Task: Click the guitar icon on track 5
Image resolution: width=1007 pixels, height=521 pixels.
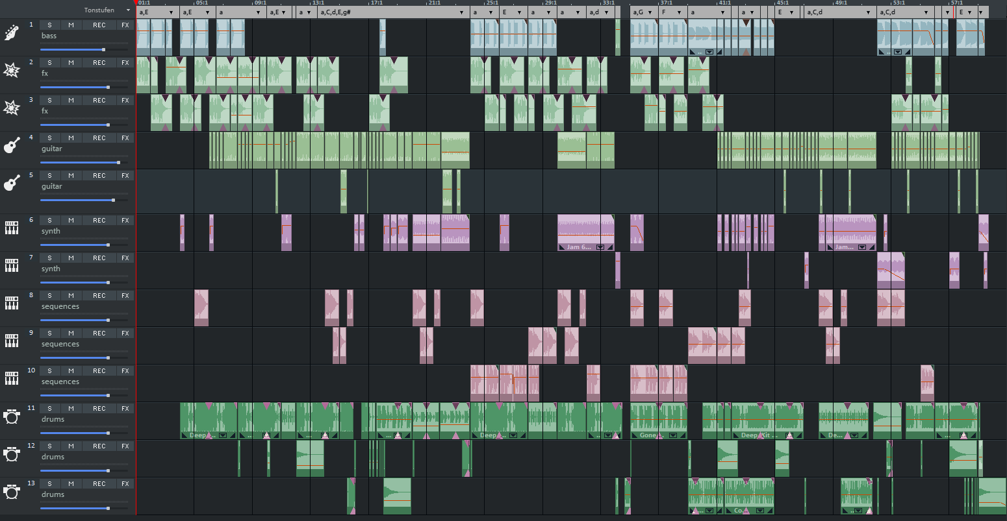Action: (x=12, y=183)
